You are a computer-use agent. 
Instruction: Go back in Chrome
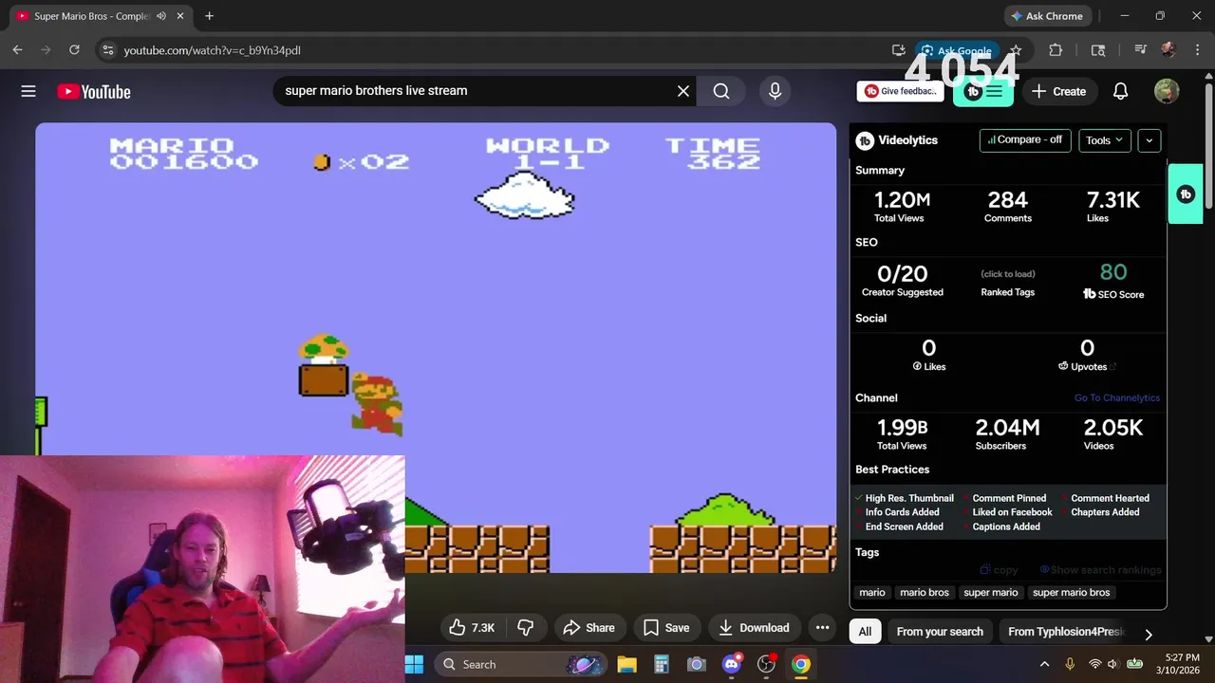tap(17, 50)
